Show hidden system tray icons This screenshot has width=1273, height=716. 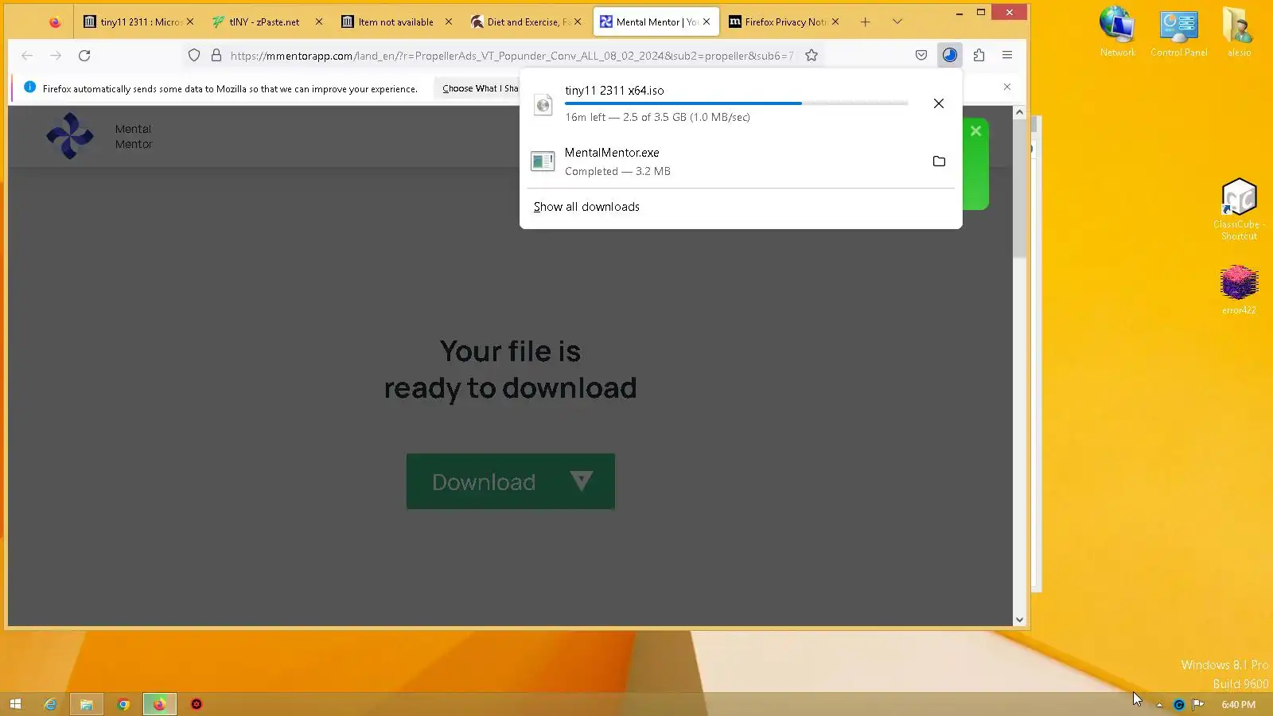1159,705
